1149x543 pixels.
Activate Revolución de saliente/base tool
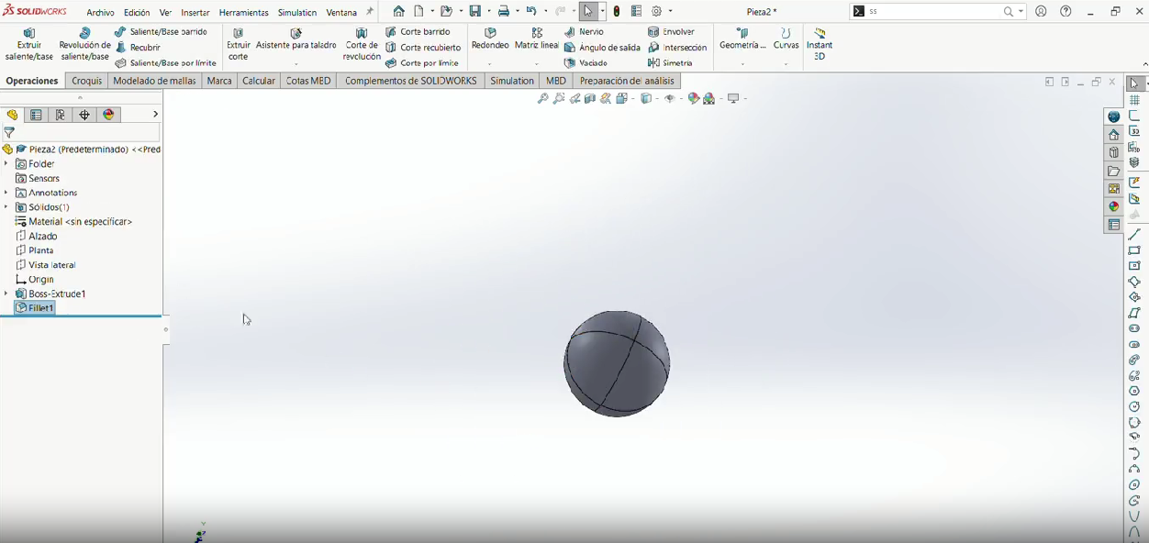pos(84,44)
